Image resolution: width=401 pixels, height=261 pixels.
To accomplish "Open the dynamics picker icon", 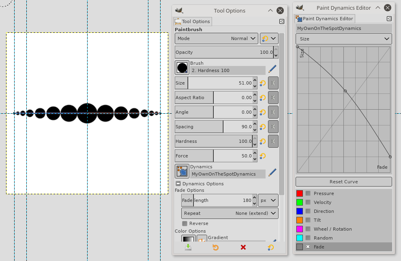I will click(x=182, y=171).
